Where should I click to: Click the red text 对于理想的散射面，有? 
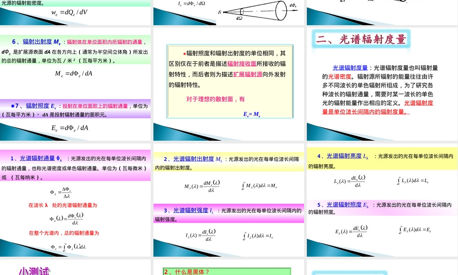(216, 99)
